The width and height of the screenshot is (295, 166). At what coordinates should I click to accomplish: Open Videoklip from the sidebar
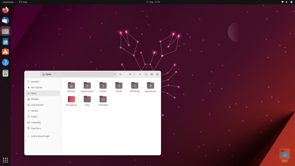tap(43, 122)
